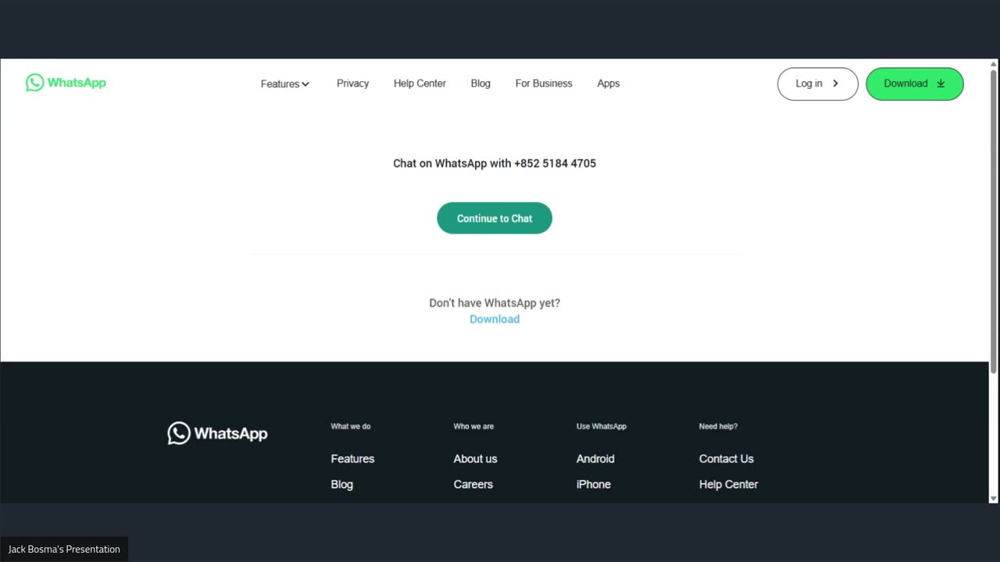
Task: Open the About us footer link
Action: click(475, 459)
